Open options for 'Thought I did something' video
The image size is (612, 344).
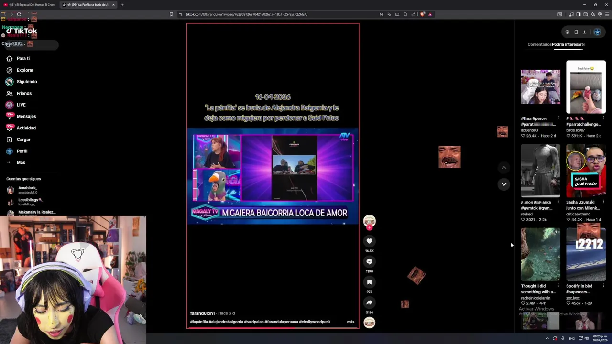click(558, 286)
